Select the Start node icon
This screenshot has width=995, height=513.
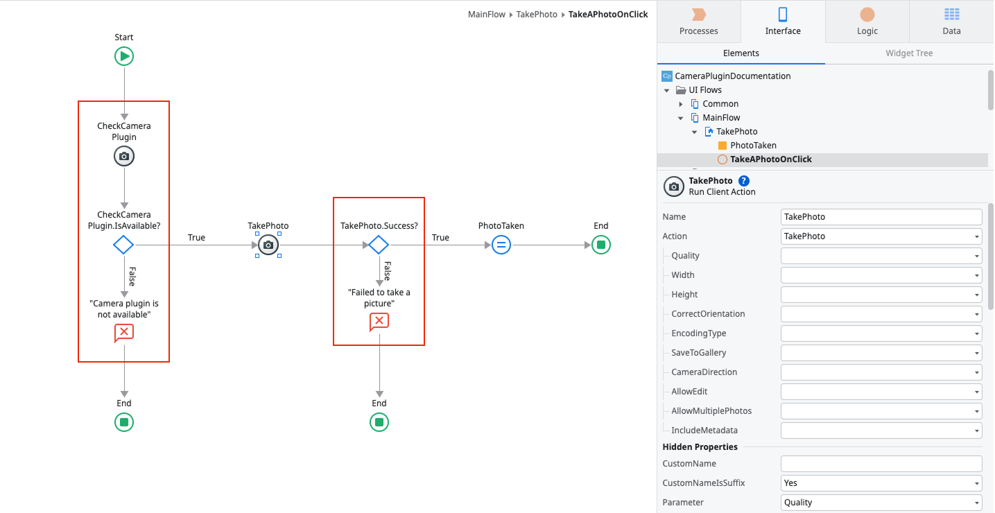tap(124, 56)
